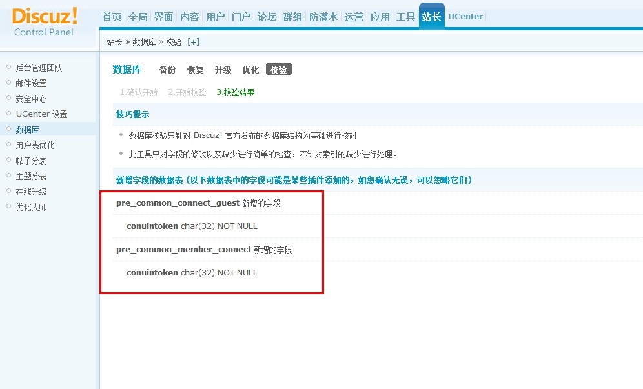The width and height of the screenshot is (643, 389).
Task: Open the 界面 top menu
Action: point(163,17)
